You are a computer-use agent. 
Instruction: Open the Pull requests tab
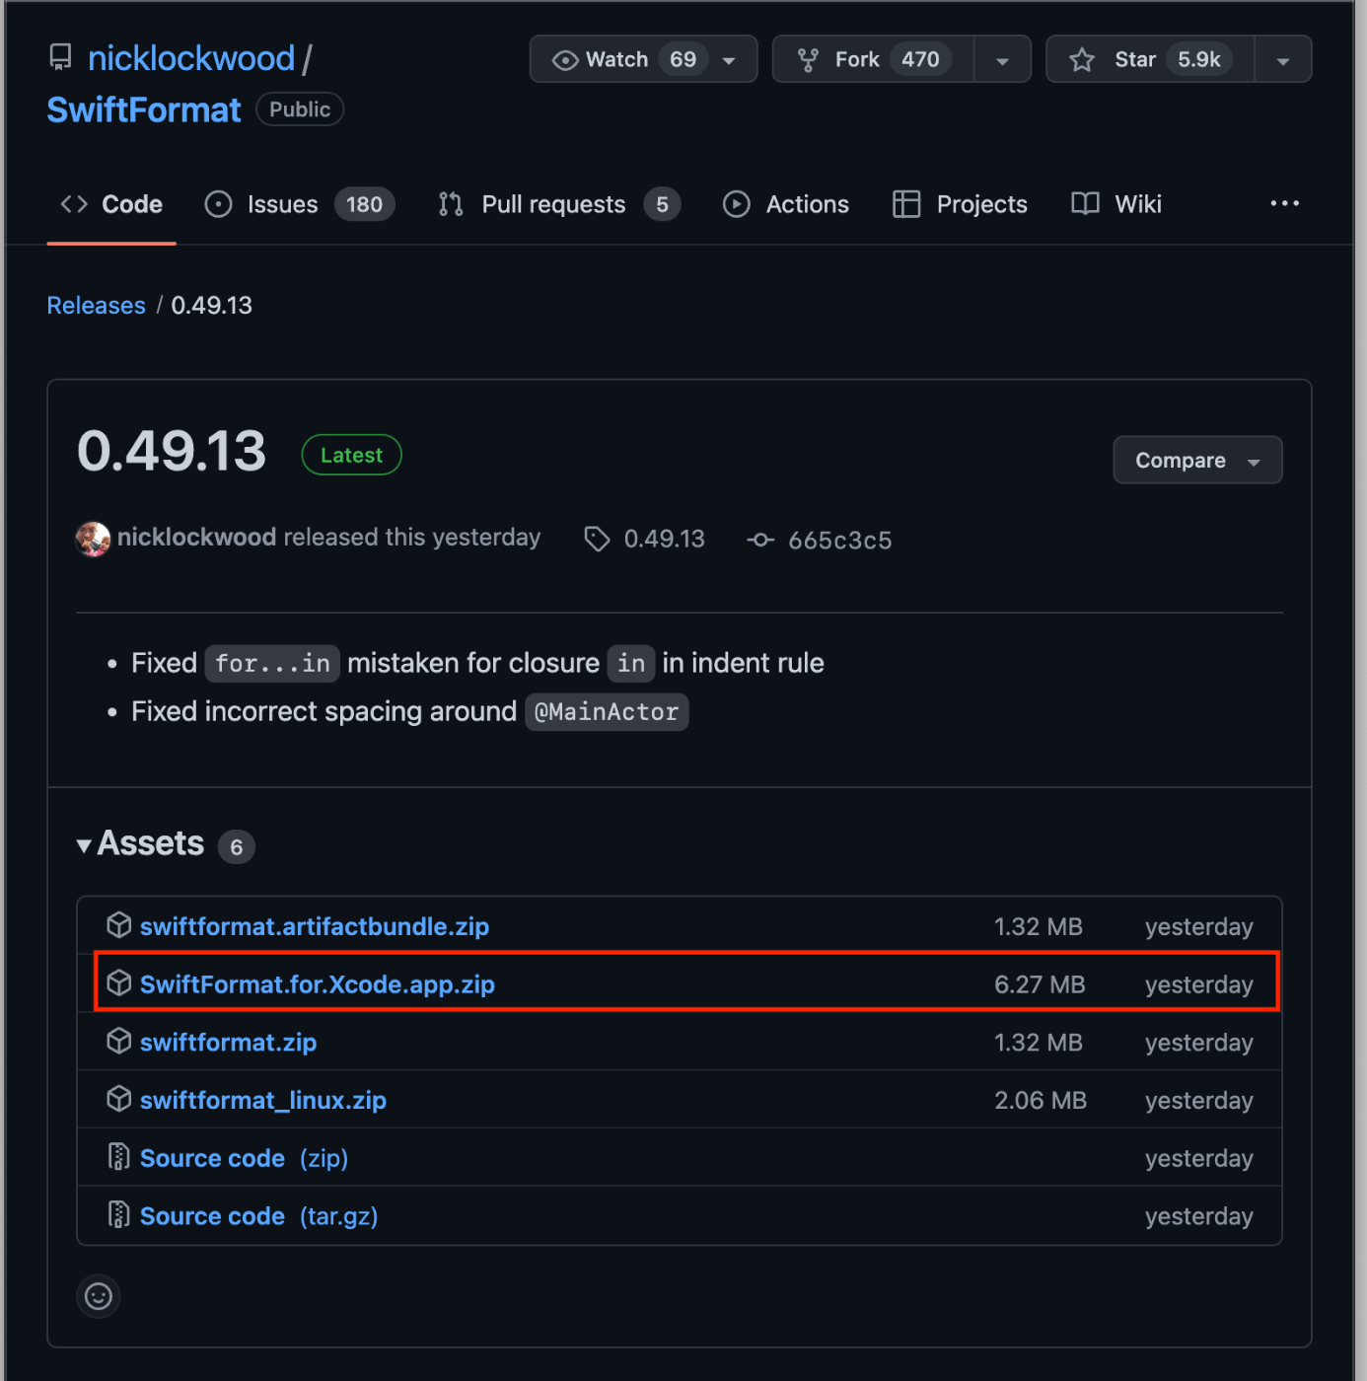click(559, 204)
